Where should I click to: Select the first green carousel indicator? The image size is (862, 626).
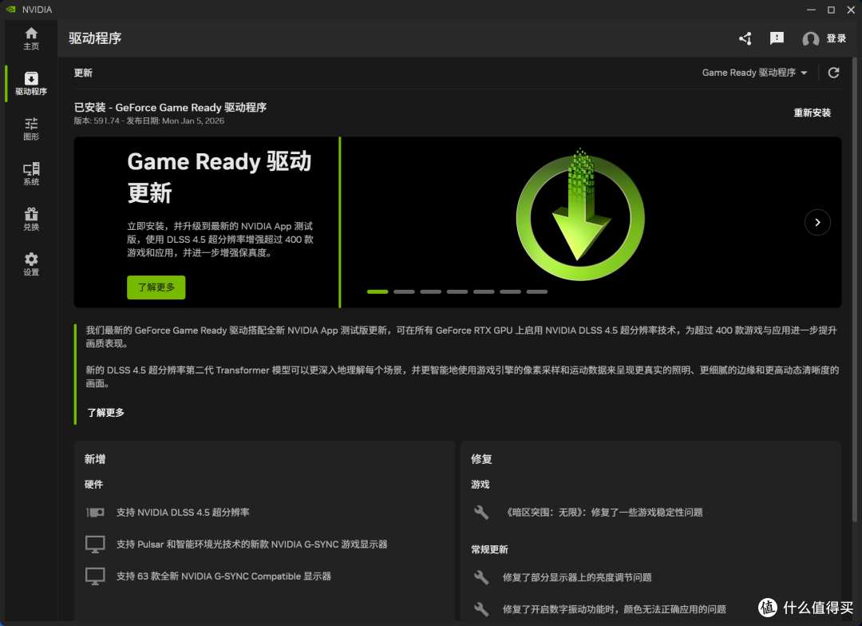378,291
